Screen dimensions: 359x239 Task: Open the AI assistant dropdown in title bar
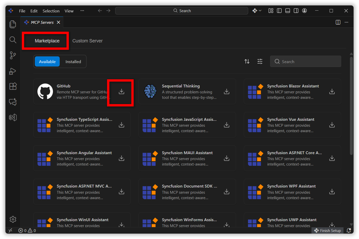coord(257,11)
